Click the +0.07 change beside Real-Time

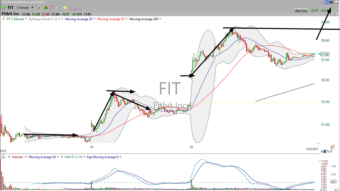pyautogui.click(x=314, y=10)
